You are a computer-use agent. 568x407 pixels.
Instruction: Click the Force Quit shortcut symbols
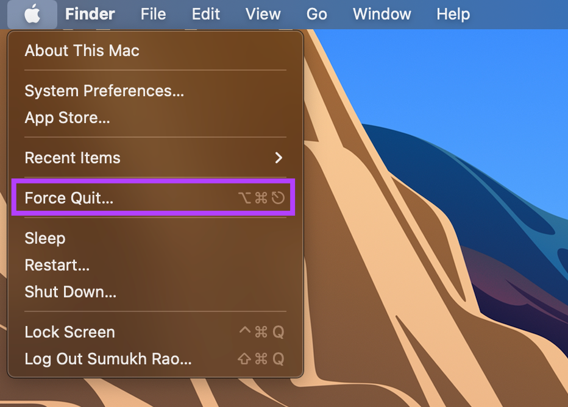coord(261,197)
